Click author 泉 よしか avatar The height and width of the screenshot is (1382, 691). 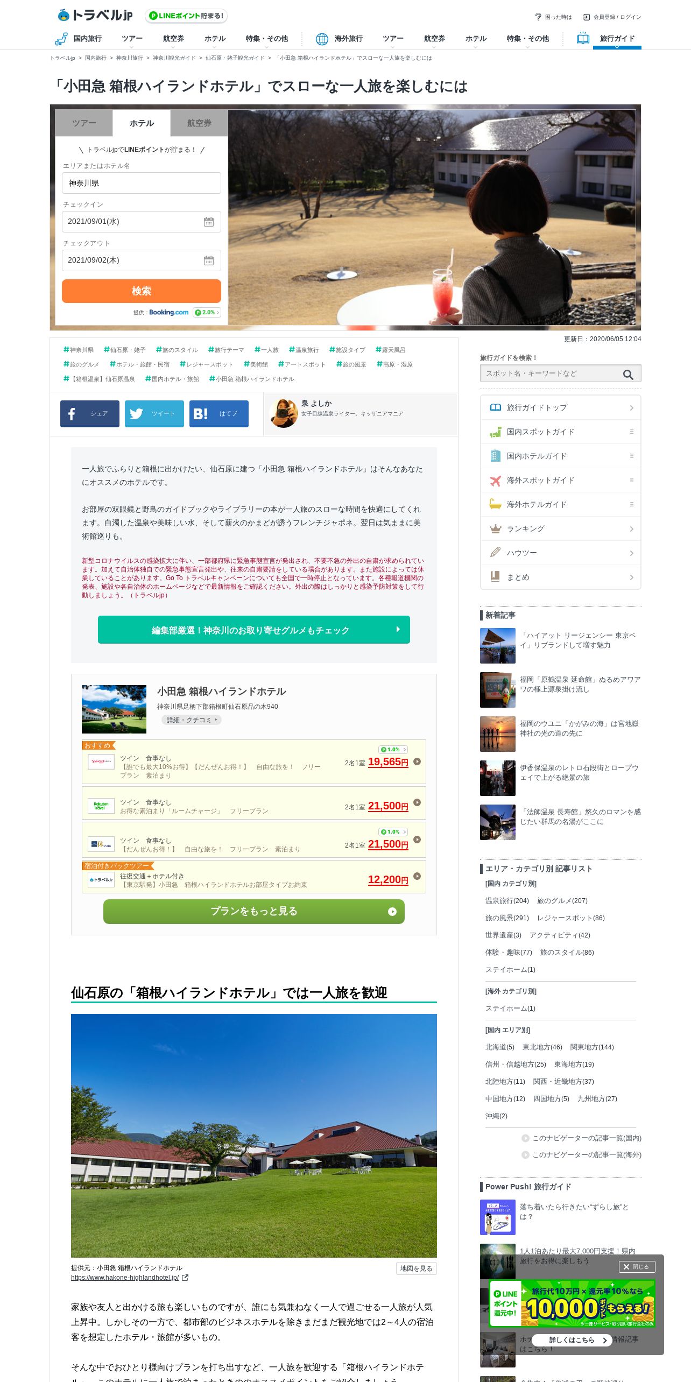(284, 413)
